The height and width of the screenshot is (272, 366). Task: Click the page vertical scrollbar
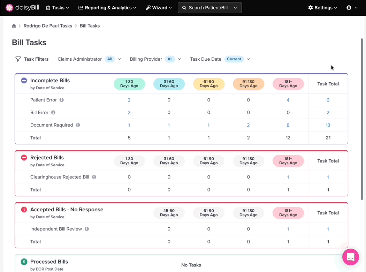pyautogui.click(x=361, y=119)
